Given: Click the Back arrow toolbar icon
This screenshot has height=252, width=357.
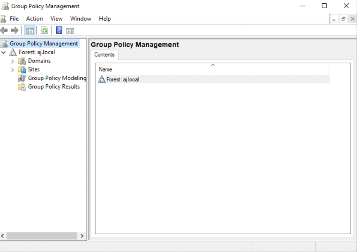Looking at the screenshot, I should (4, 31).
